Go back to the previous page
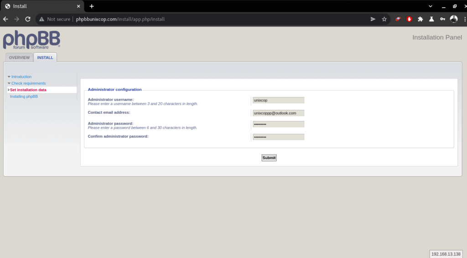467x258 pixels. point(5,19)
